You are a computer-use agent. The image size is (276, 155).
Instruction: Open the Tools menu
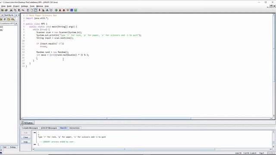[x=32, y=6]
